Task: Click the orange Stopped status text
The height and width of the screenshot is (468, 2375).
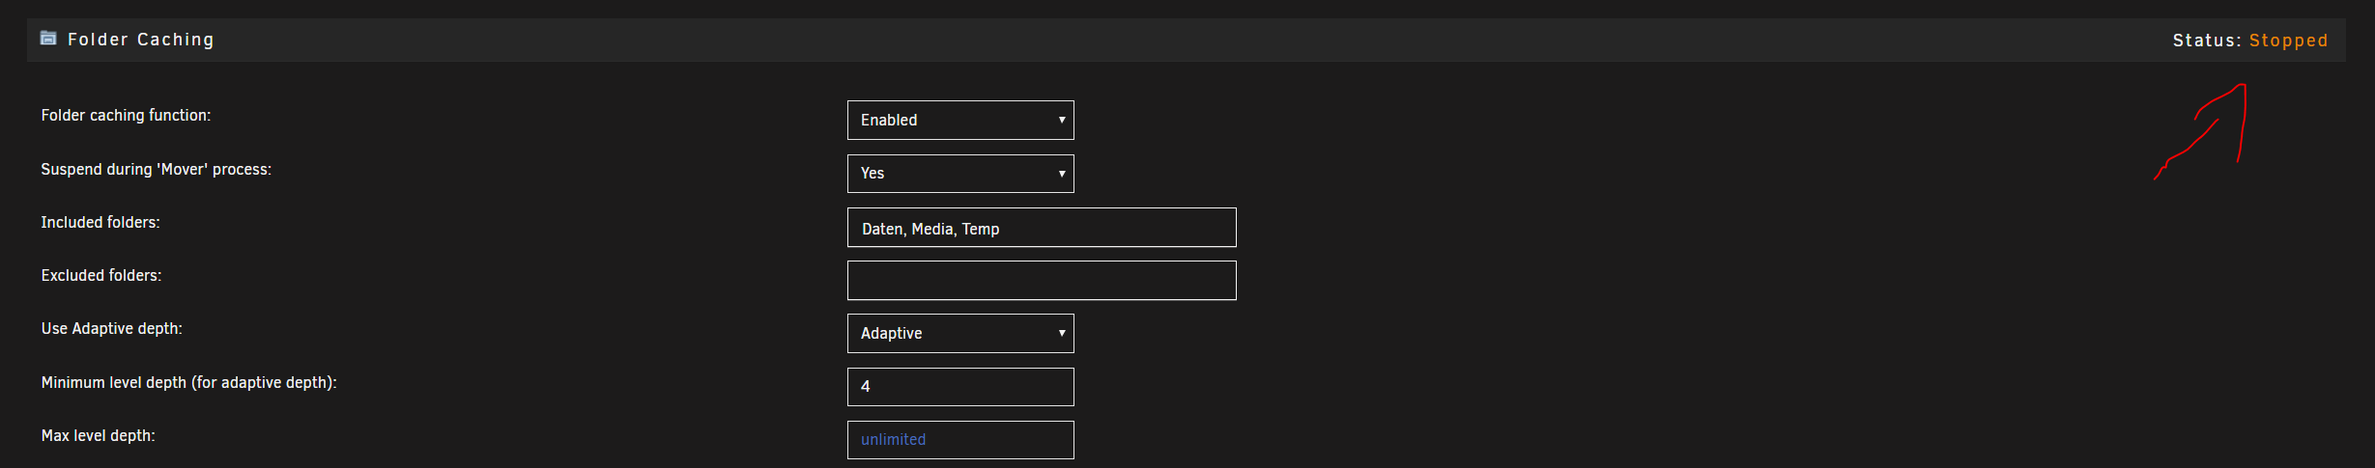Action: click(2288, 41)
